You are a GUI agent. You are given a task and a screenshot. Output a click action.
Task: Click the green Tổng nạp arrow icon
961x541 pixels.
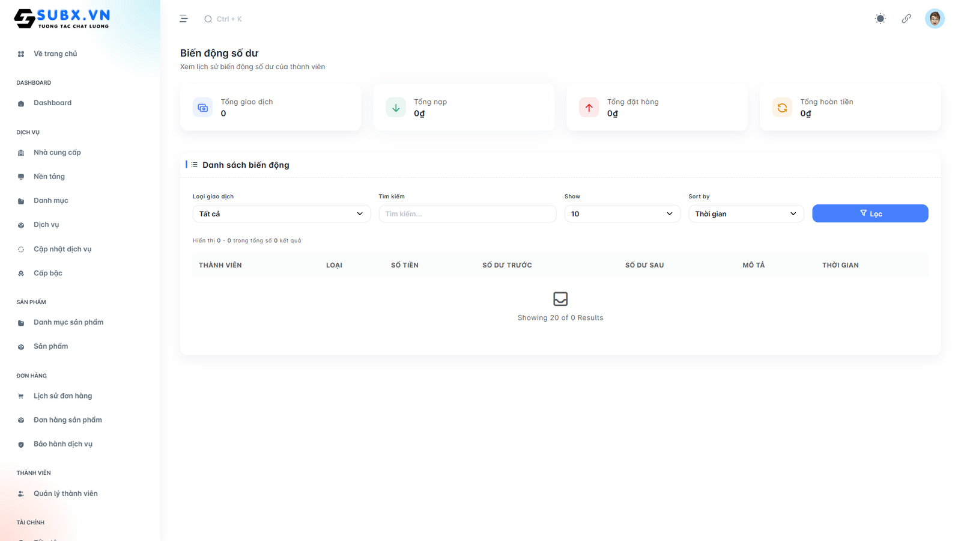(x=396, y=108)
